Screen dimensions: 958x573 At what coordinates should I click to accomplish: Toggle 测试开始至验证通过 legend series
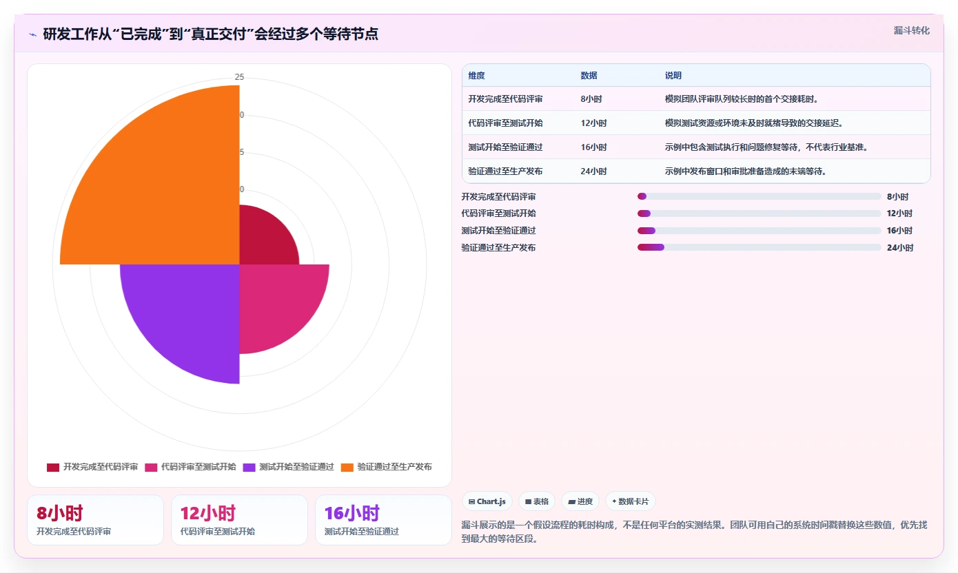pos(288,467)
